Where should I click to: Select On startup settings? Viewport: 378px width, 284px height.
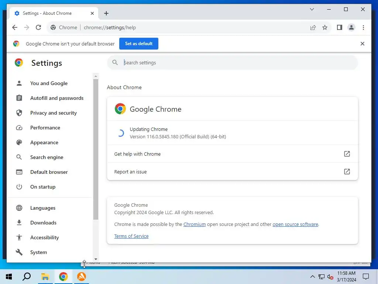click(x=43, y=187)
